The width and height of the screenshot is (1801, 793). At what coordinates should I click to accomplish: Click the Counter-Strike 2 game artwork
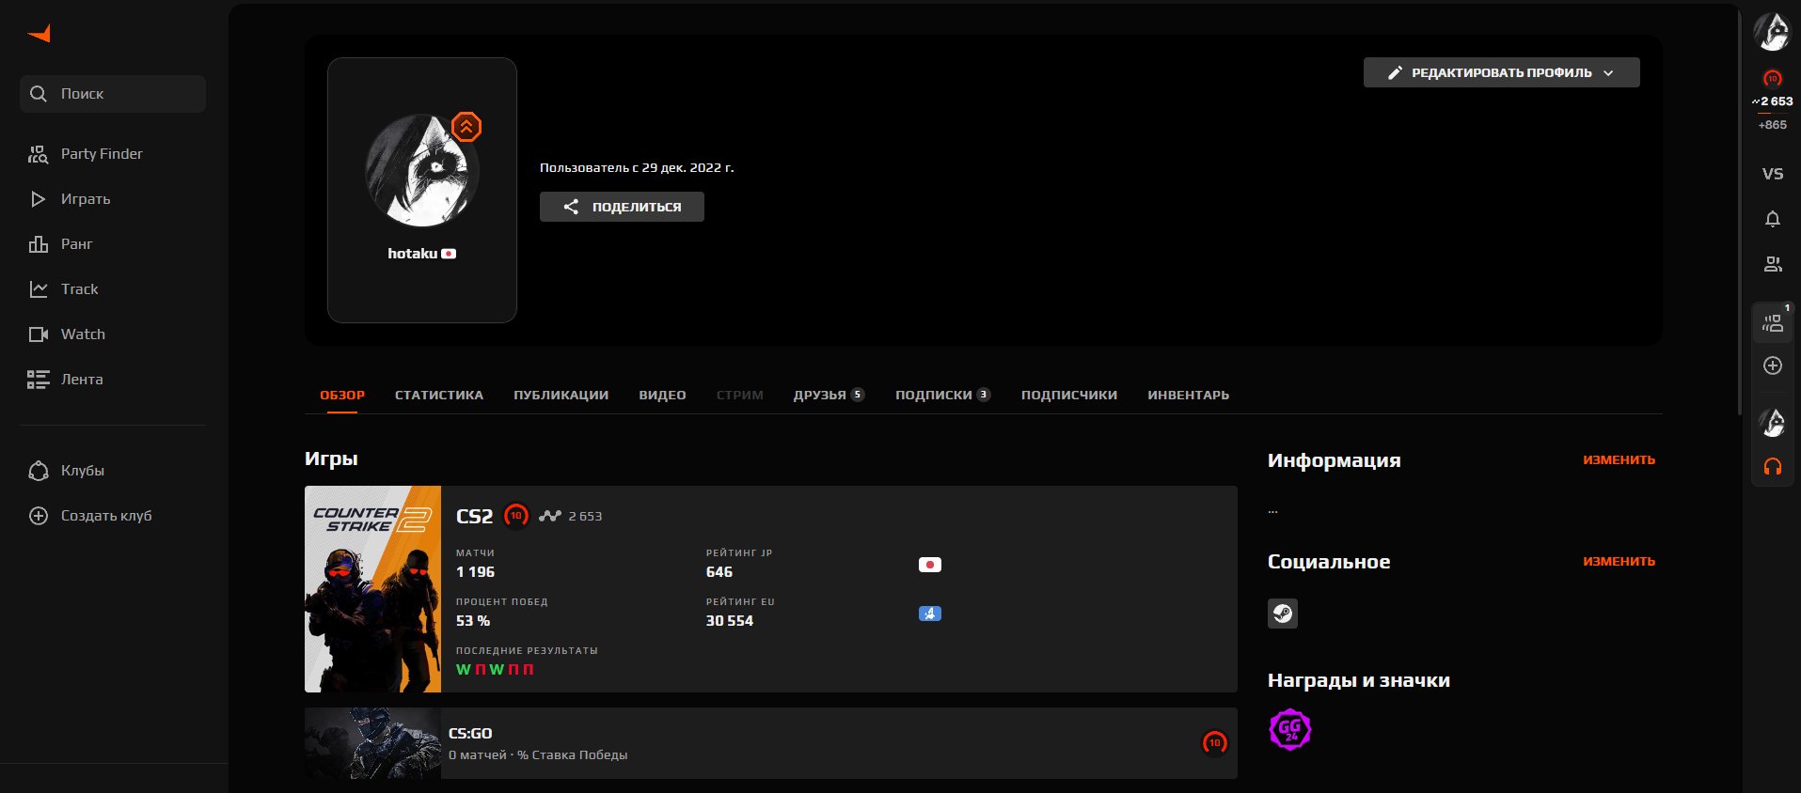tap(372, 589)
